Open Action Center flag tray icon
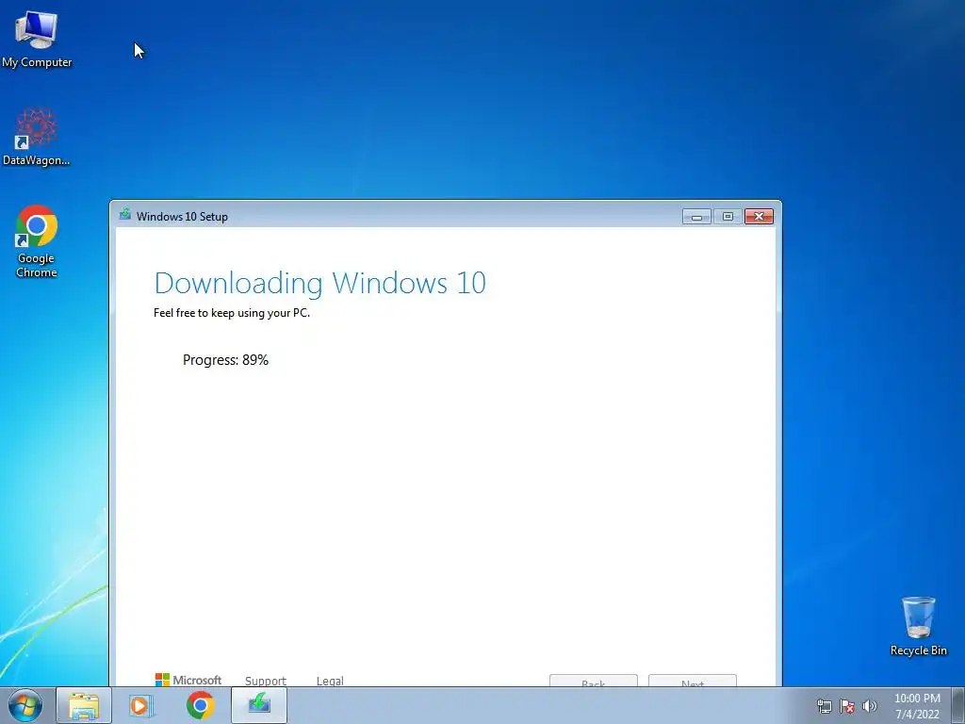This screenshot has width=965, height=724. tap(847, 706)
